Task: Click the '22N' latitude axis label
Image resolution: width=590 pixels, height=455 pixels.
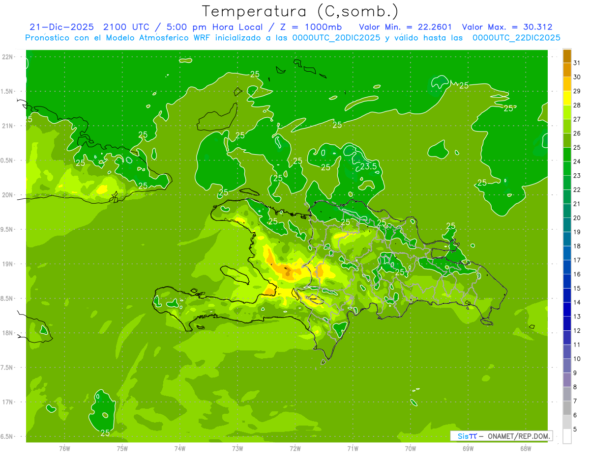Action: (7, 56)
